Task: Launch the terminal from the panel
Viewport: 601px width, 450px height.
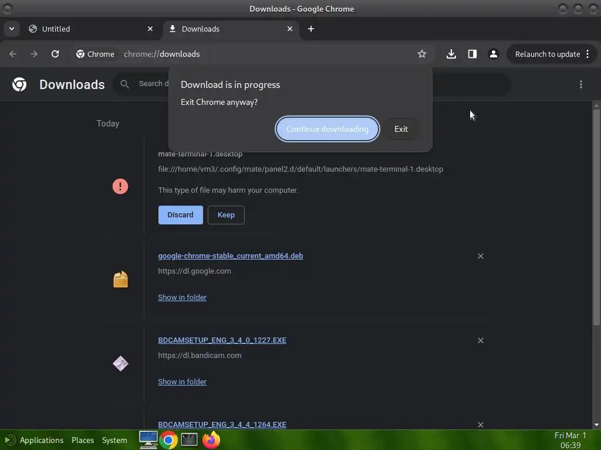Action: coord(189,440)
